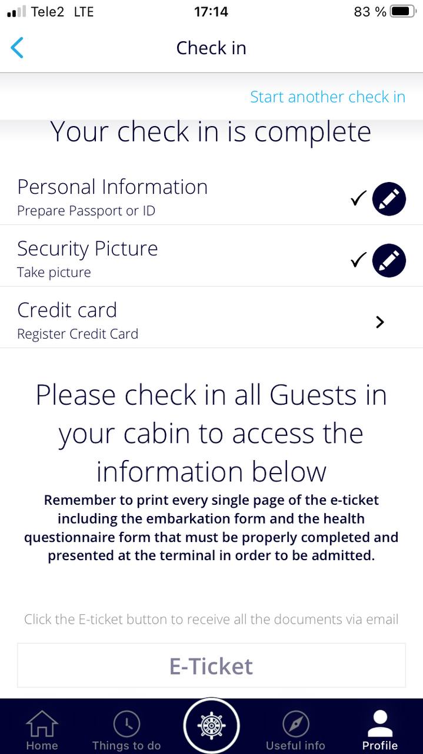Tap the Check in header title
Image resolution: width=423 pixels, height=754 pixels.
click(x=211, y=48)
